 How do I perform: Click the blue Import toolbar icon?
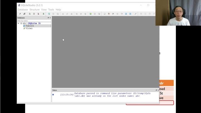click(126, 14)
